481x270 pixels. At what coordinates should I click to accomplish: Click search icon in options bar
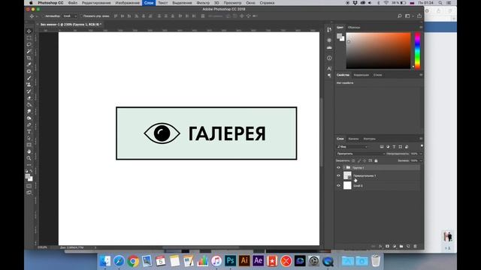399,16
